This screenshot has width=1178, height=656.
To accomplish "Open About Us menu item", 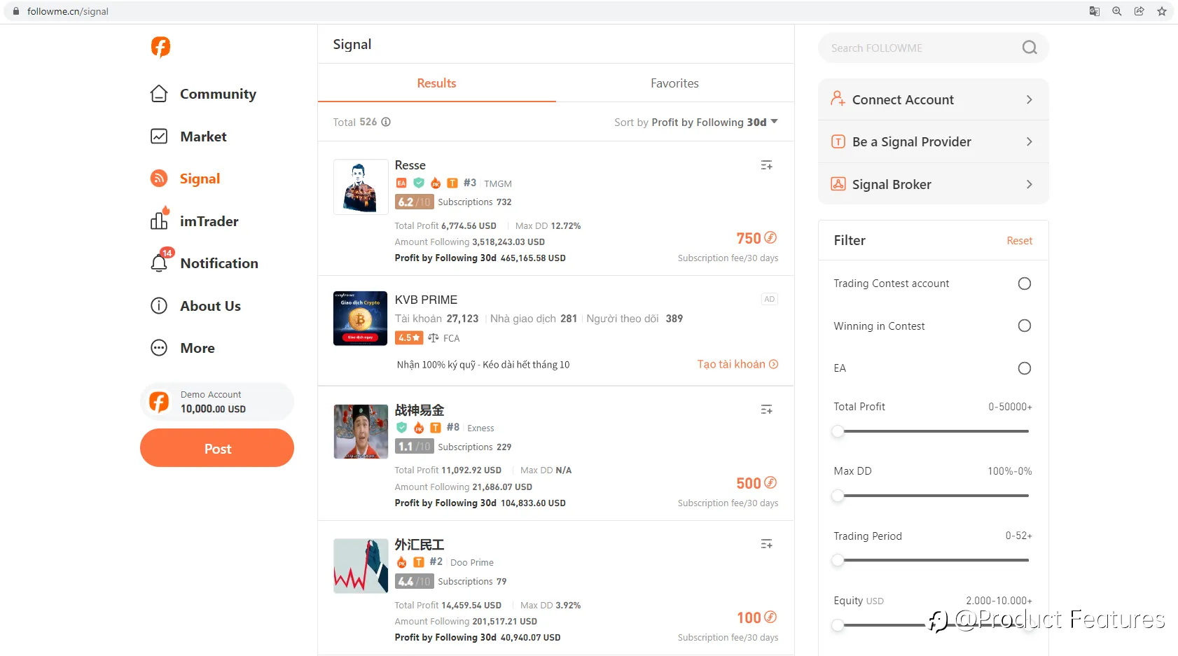I will pyautogui.click(x=210, y=306).
